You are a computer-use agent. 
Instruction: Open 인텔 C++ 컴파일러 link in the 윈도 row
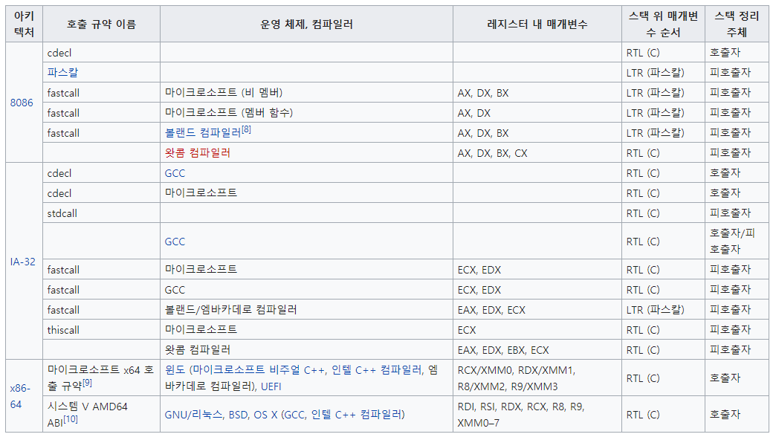pyautogui.click(x=377, y=369)
